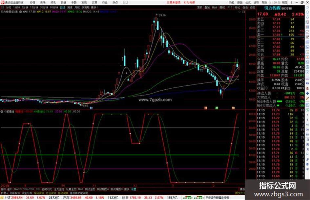Click the red 交易未登录 link
The width and height of the screenshot is (310, 200).
click(x=174, y=2)
